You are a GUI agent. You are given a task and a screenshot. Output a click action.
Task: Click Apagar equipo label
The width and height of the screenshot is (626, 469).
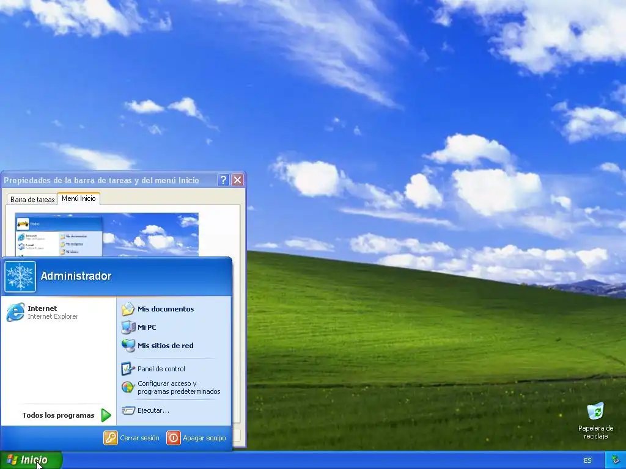(x=204, y=438)
